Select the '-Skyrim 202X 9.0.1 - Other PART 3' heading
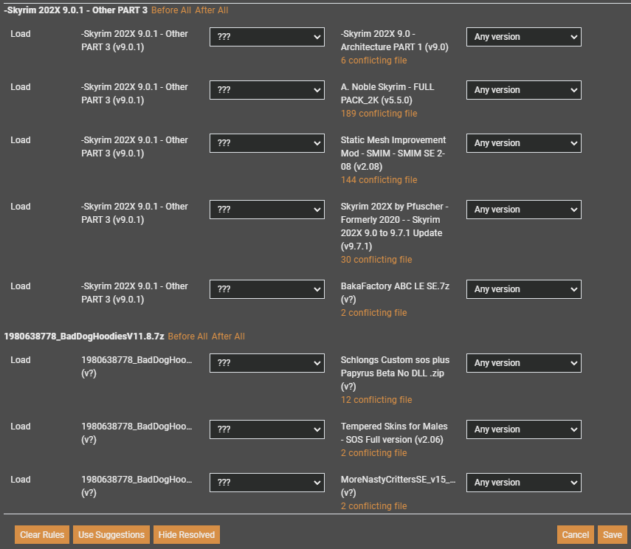This screenshot has width=631, height=549. (76, 10)
